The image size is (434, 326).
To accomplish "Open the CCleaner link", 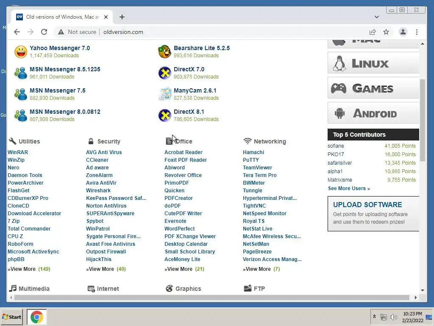I will coord(97,160).
